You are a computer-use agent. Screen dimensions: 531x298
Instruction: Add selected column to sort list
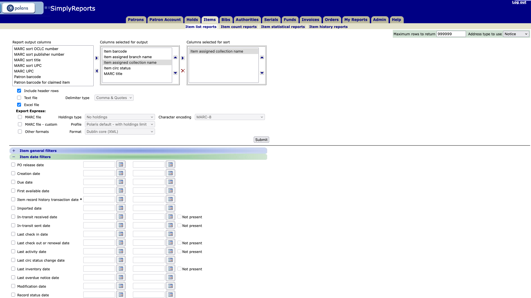point(183,58)
